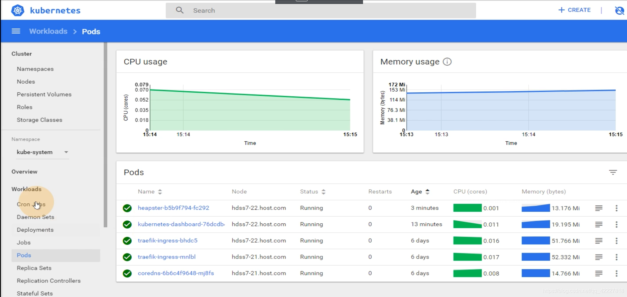Viewport: 627px width, 297px height.
Task: Click Memory usage info icon
Action: coord(447,62)
